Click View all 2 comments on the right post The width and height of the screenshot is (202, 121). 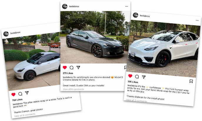pos(137,100)
